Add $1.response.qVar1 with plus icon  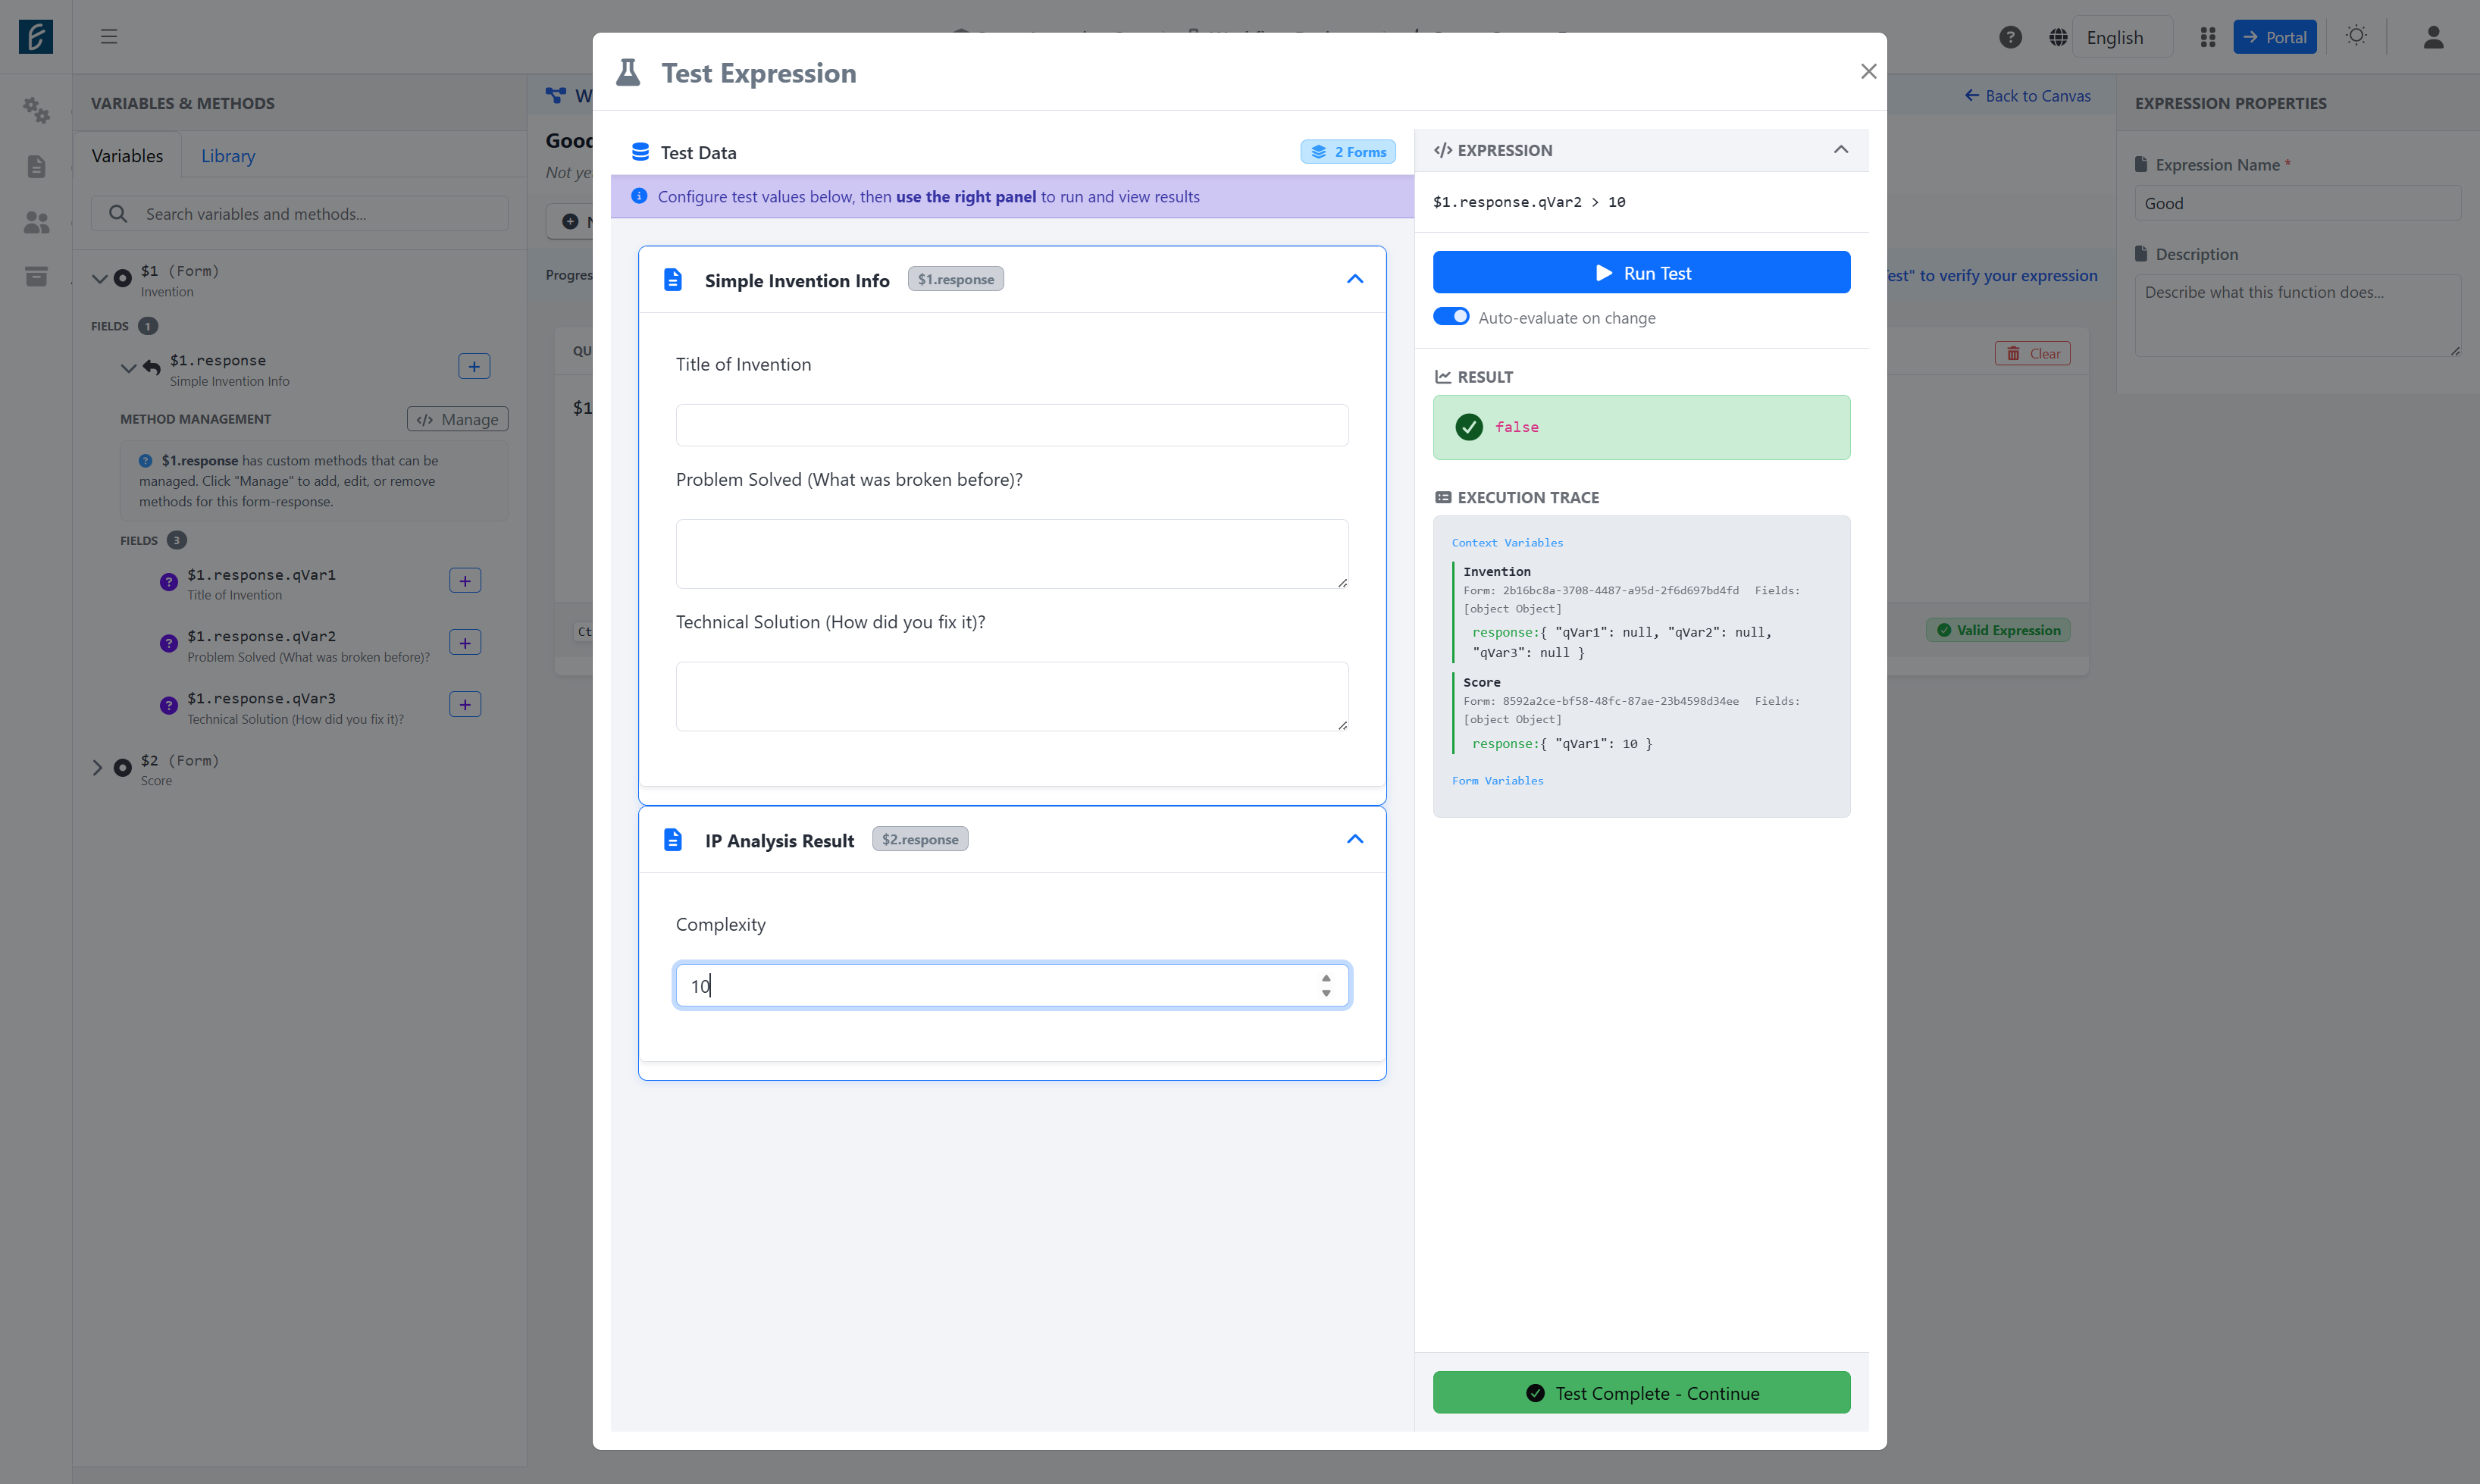pos(465,581)
